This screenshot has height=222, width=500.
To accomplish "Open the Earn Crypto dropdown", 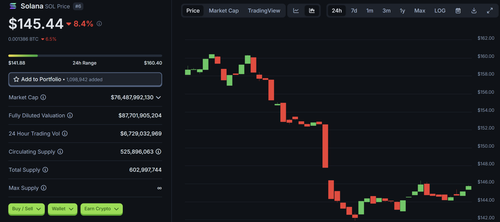I will click(102, 209).
